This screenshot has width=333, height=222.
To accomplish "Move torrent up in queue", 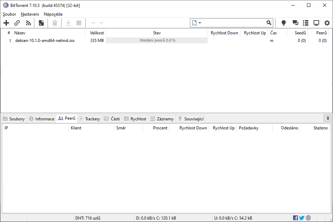I will 93,23.
